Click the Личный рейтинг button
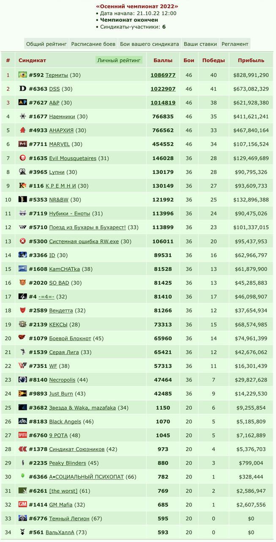The image size is (276, 542). (x=119, y=61)
